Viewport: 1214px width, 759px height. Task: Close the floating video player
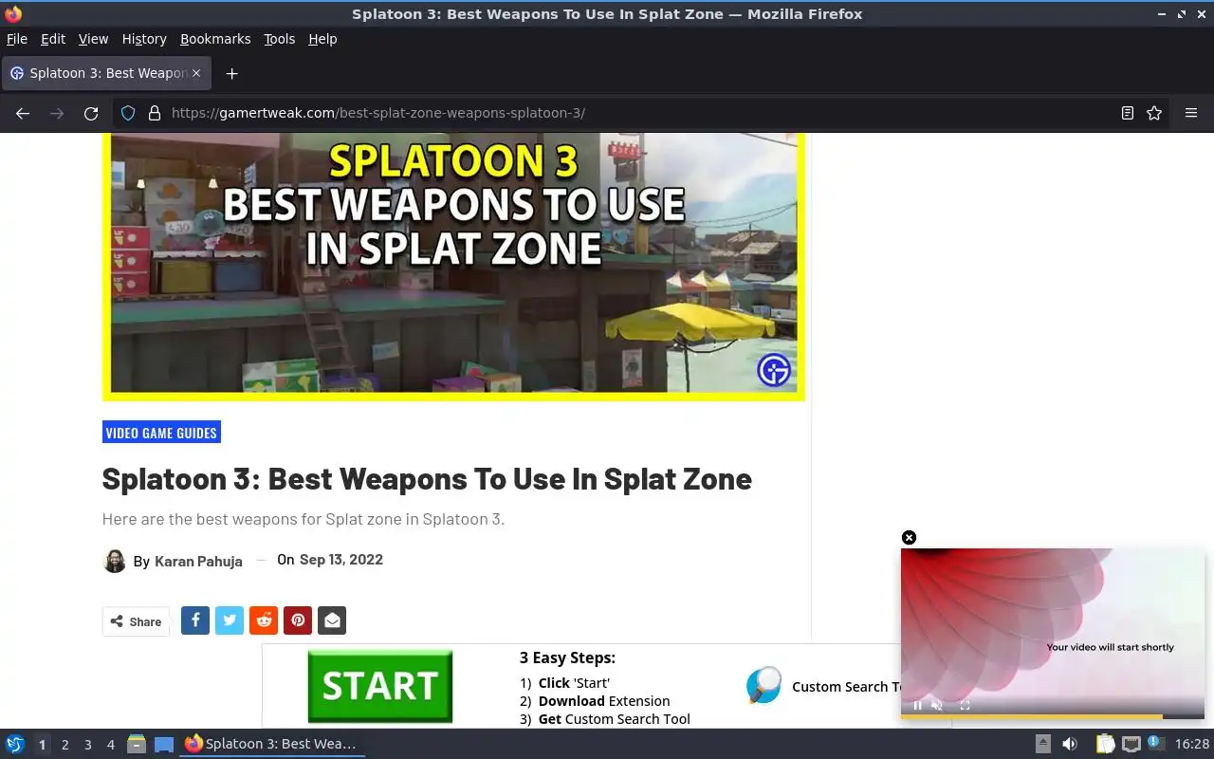tap(909, 538)
